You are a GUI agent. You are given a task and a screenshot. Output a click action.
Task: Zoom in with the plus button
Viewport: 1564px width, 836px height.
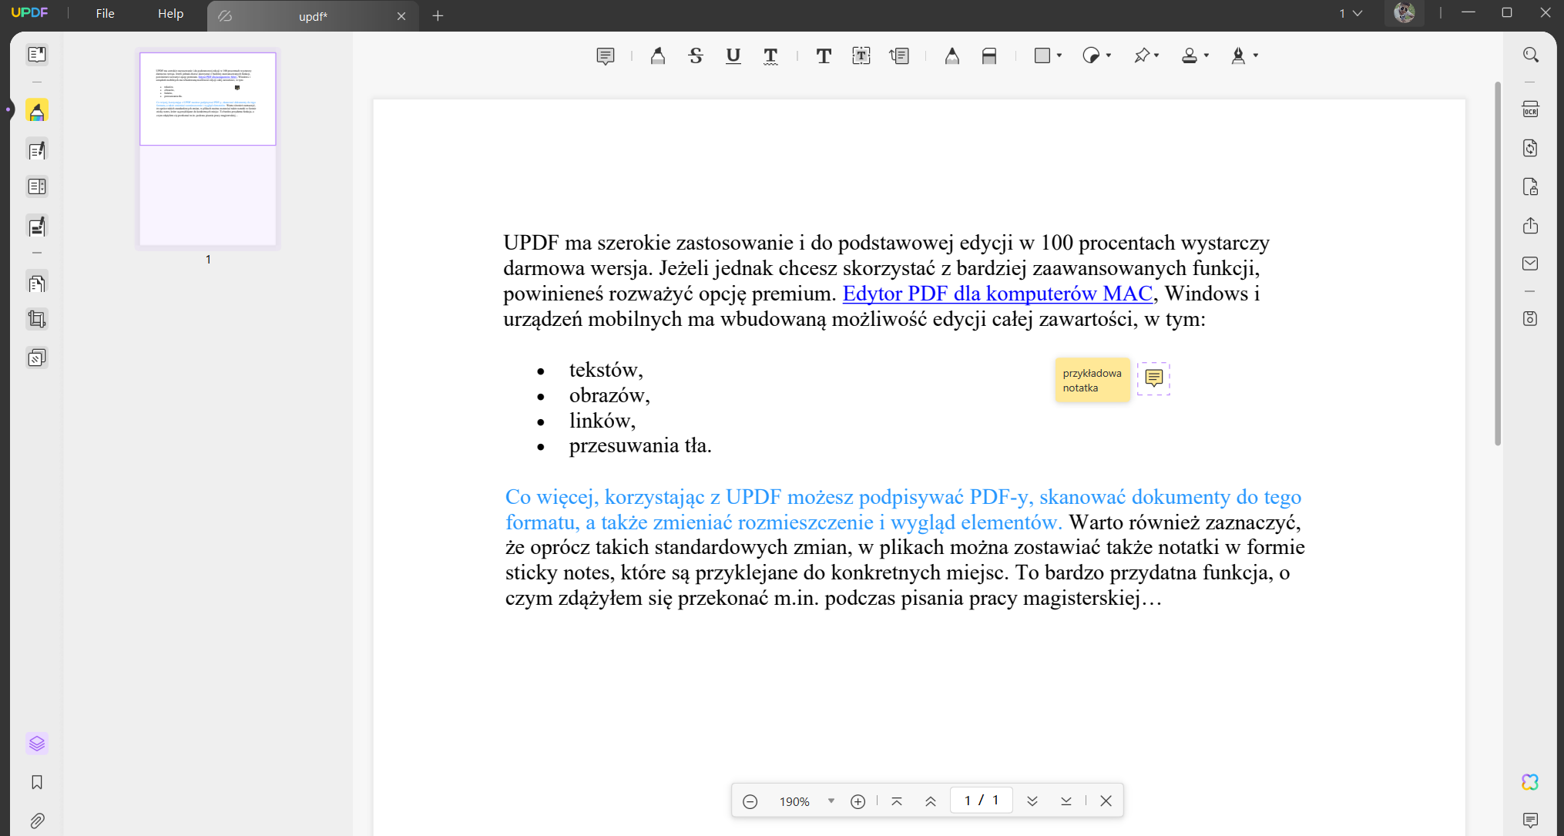(858, 801)
